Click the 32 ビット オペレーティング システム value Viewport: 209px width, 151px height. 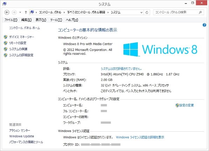tap(135, 85)
